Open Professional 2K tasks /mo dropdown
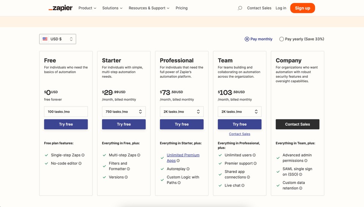 coord(182,111)
